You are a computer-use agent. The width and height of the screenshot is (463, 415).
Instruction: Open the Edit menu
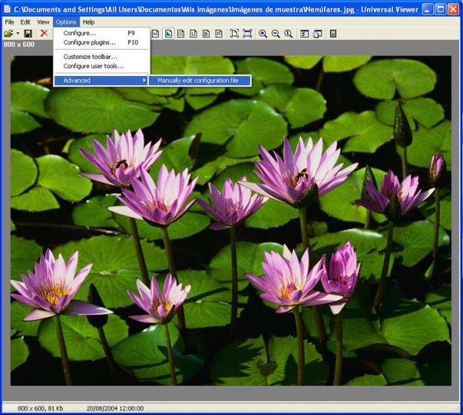point(25,22)
